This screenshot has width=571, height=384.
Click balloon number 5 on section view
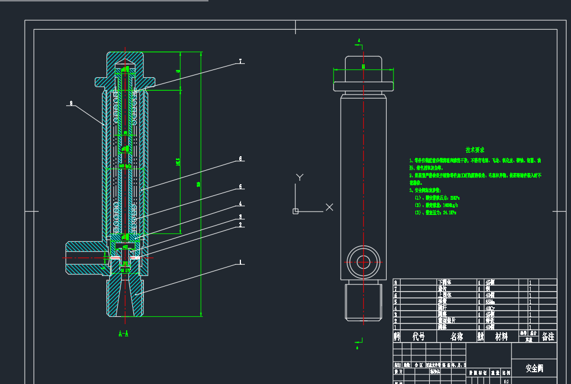240,186
